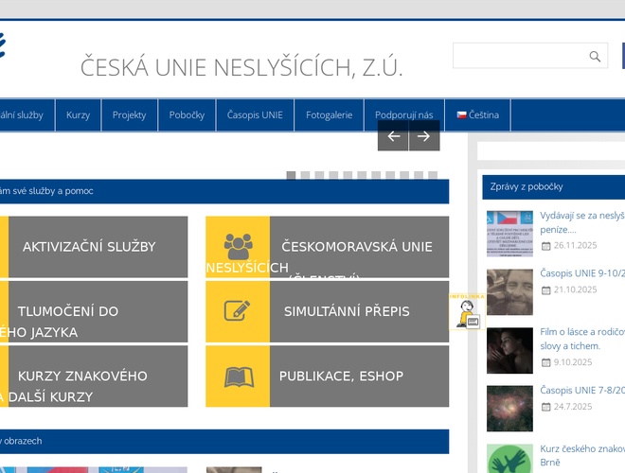Open the Film o lásce article thumbnail
The image size is (625, 473).
tap(509, 350)
